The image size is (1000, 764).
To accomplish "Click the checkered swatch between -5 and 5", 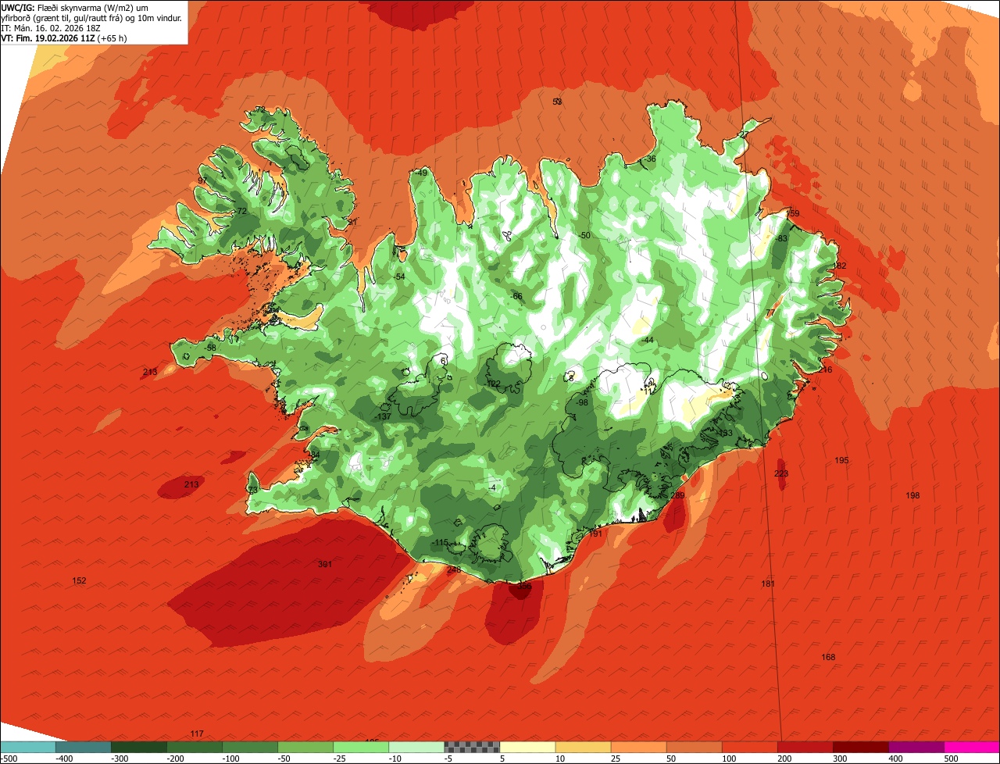I will [x=473, y=747].
